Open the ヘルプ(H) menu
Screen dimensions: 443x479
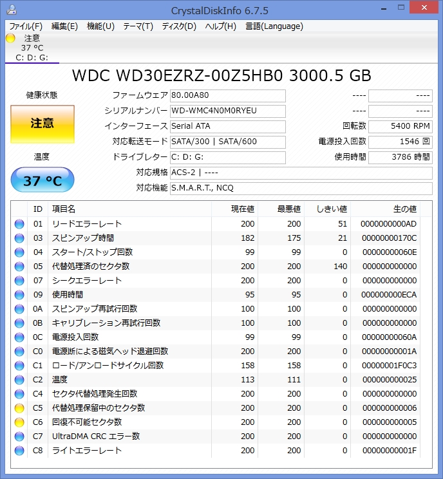point(221,26)
